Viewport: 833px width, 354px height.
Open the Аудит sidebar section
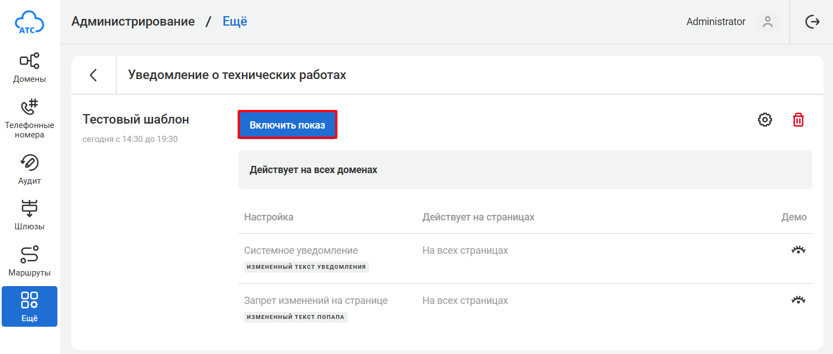pos(30,169)
